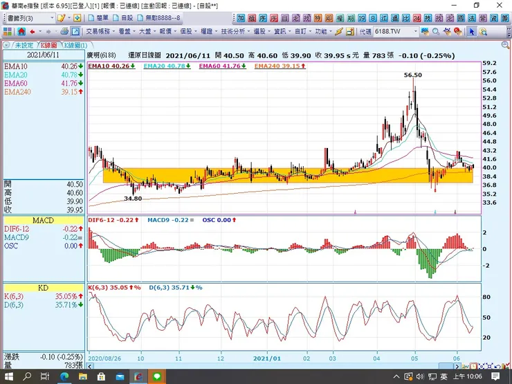Click the lightning bolt quick-order icon
The height and width of the screenshot is (384, 512).
(x=339, y=32)
